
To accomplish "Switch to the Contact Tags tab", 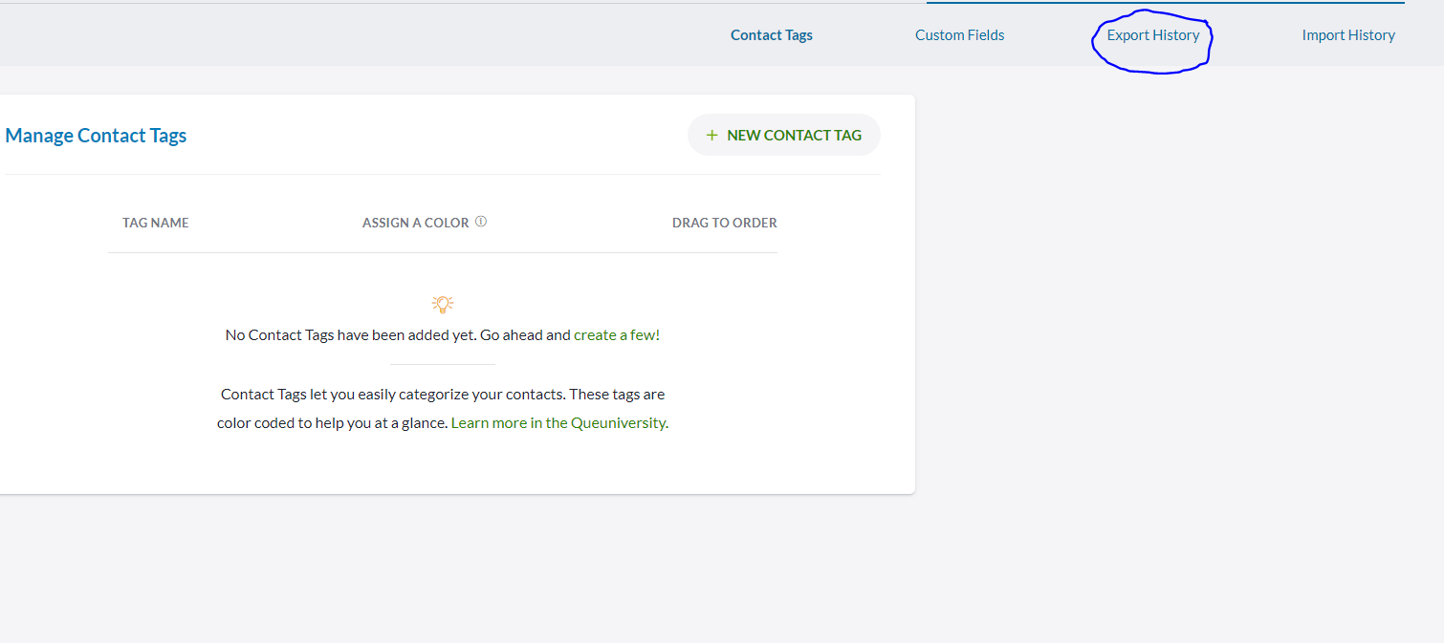I will pyautogui.click(x=771, y=35).
